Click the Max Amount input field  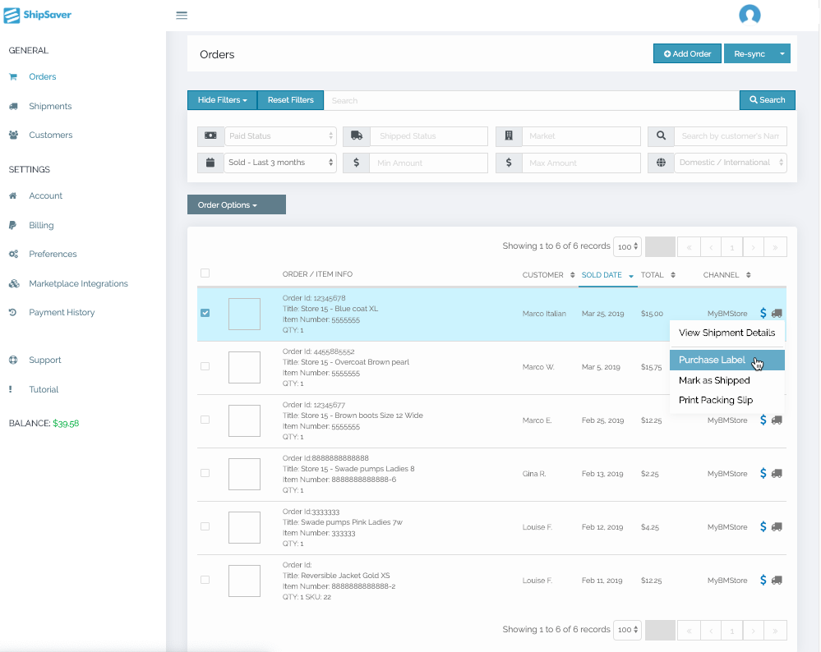tap(581, 163)
